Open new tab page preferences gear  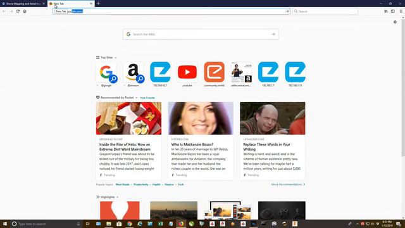pos(395,22)
